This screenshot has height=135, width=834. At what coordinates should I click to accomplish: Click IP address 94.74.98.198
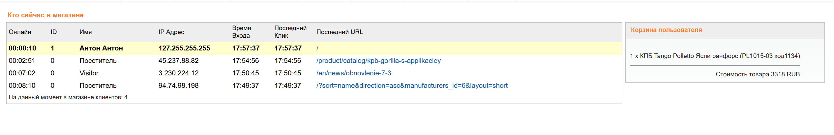click(x=178, y=86)
